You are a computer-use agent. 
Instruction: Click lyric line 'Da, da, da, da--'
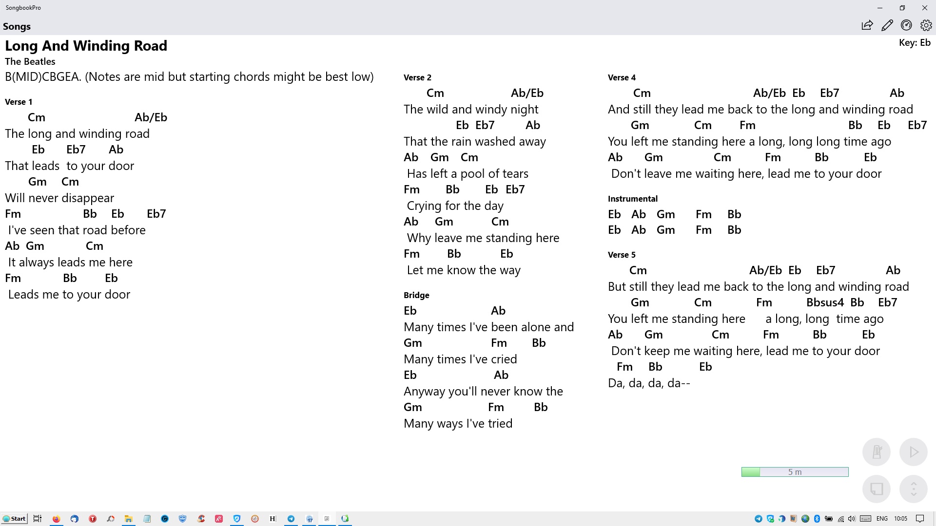649,383
